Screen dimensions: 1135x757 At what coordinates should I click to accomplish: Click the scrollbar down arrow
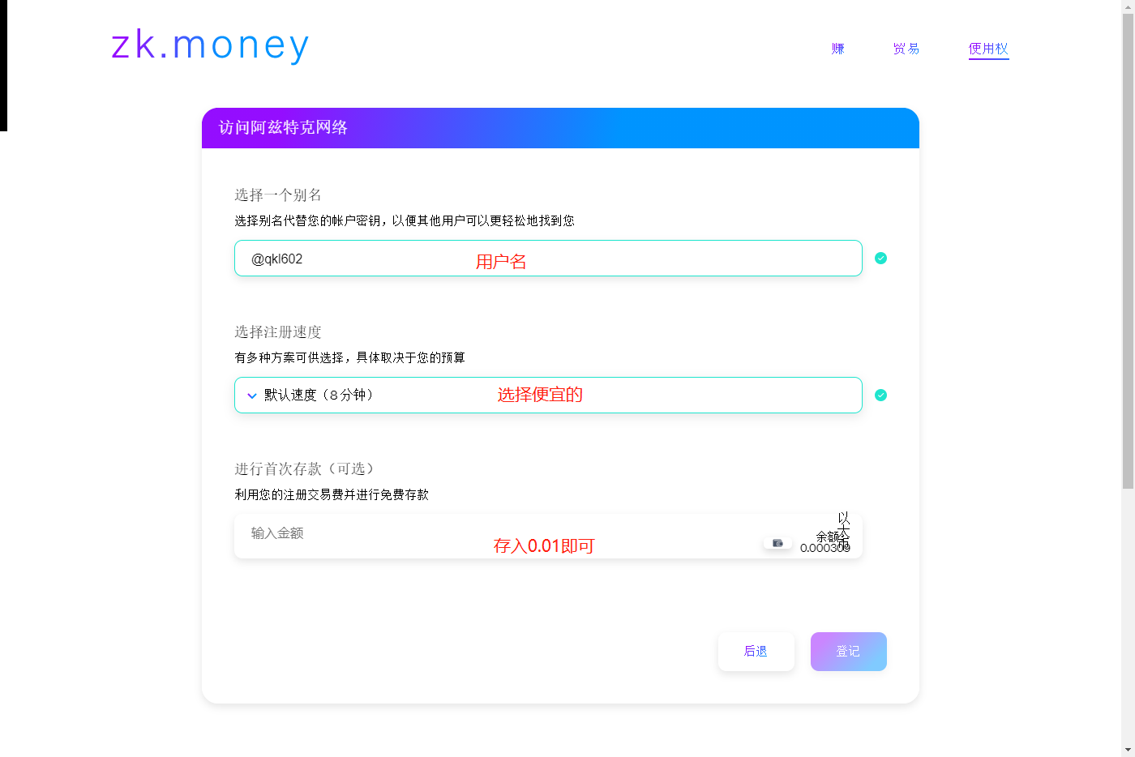(x=1128, y=751)
